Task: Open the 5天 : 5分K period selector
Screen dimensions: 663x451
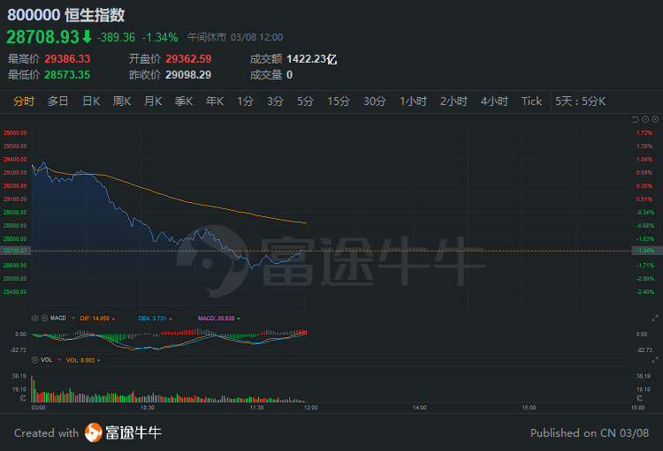Action: coord(580,101)
